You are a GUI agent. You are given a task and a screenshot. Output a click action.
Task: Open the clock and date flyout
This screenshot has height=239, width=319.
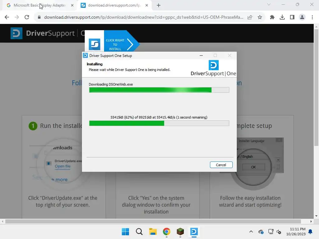pos(296,232)
